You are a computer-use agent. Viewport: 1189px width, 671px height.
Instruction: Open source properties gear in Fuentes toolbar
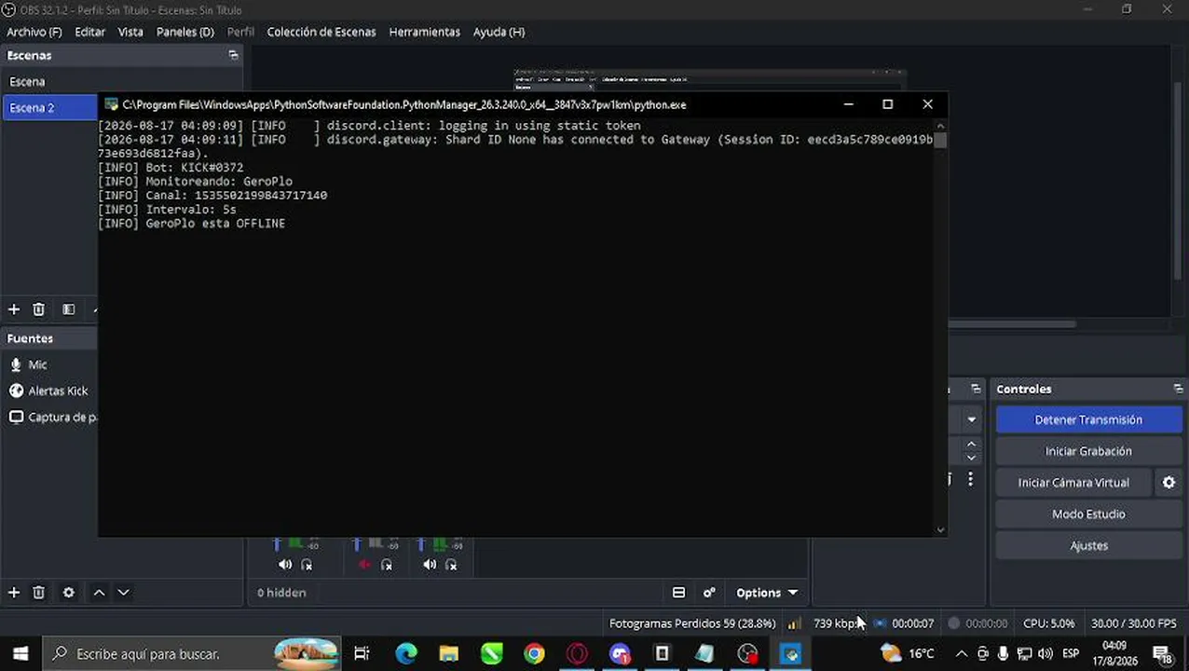click(69, 593)
